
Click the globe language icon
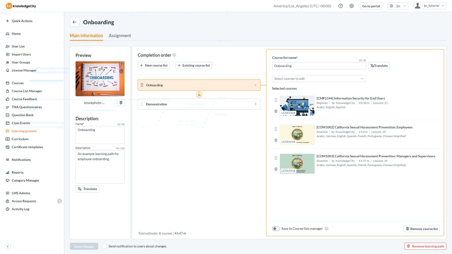(391, 6)
